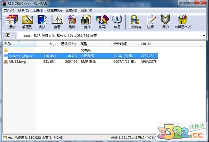Viewport: 209px width, 142px height.
Task: Close the WinRAR window
Action: click(x=200, y=3)
